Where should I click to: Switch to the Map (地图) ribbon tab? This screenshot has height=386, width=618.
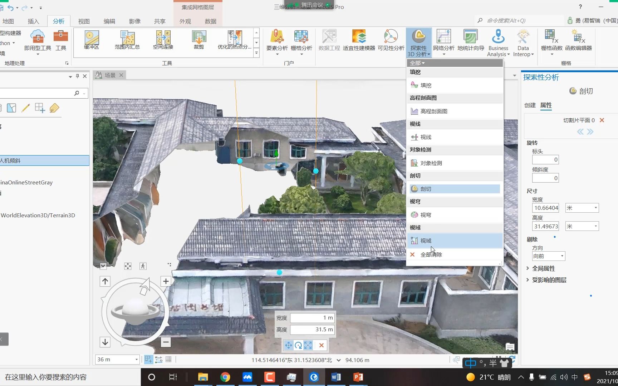point(8,21)
